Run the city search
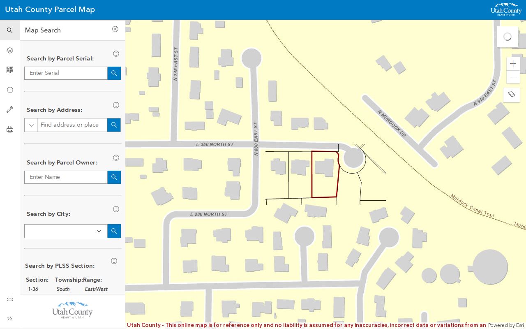Viewport: 526px width, 329px height. pyautogui.click(x=114, y=231)
